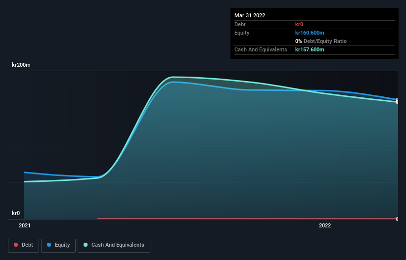
Task: Click the blue Equity legend dot
Action: pos(49,245)
